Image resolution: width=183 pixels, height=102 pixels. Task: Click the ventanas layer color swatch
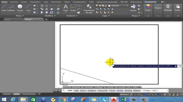pyautogui.click(x=109, y=6)
